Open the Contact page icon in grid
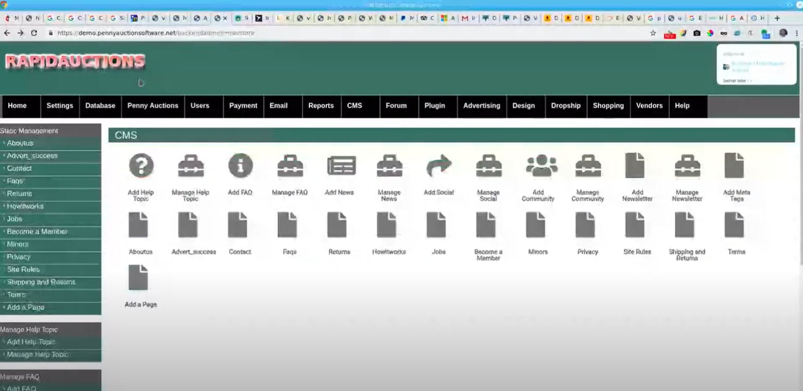 [238, 225]
